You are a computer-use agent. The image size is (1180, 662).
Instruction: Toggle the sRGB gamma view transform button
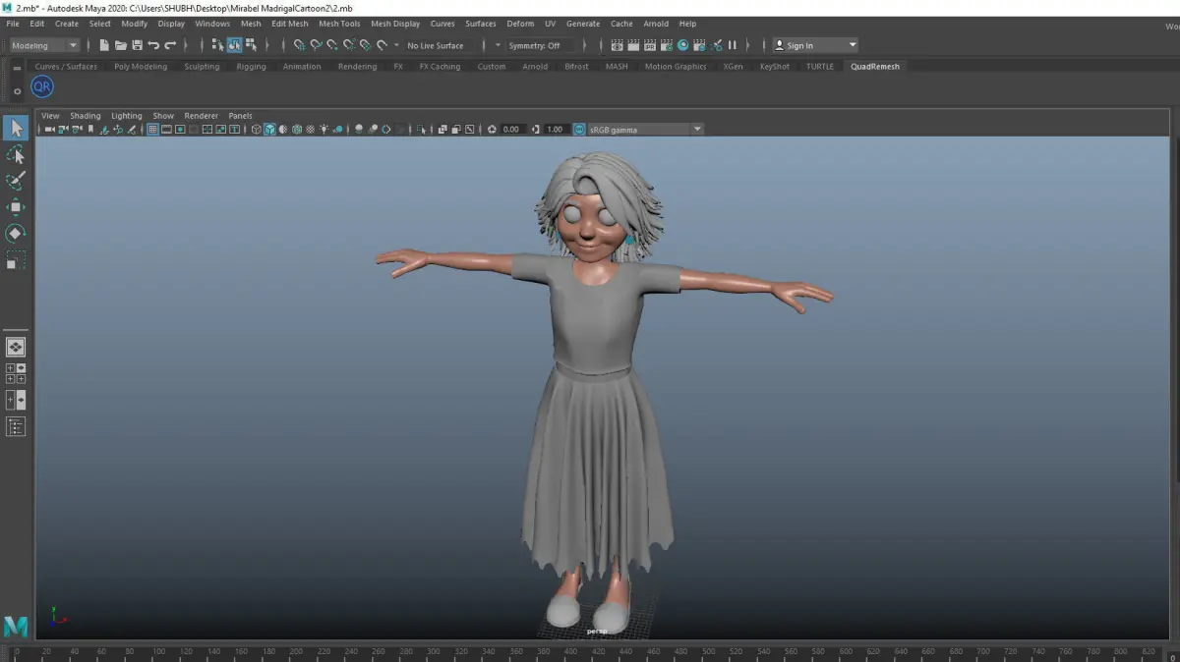pos(579,129)
